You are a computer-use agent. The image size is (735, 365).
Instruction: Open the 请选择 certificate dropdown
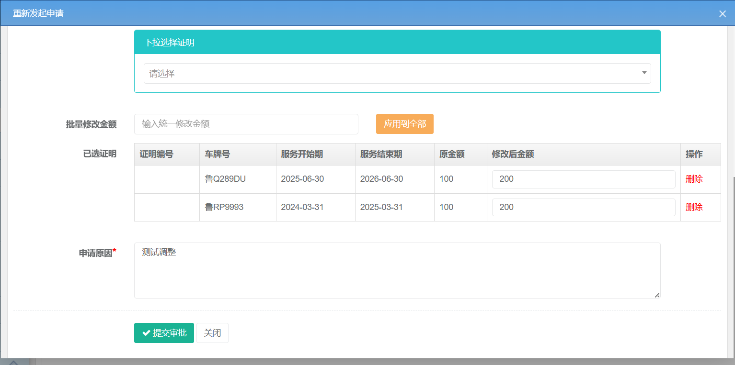point(397,74)
